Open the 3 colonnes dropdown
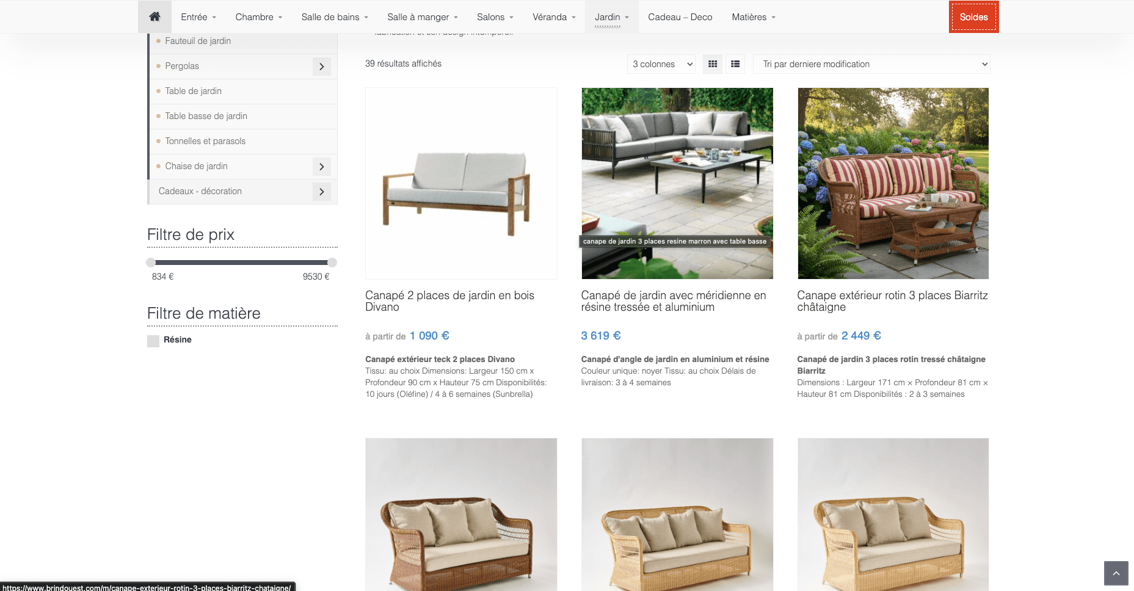 (661, 64)
